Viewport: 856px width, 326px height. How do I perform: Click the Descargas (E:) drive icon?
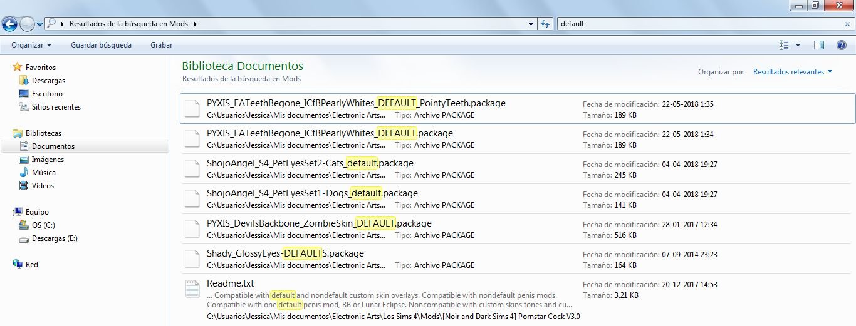[24, 239]
